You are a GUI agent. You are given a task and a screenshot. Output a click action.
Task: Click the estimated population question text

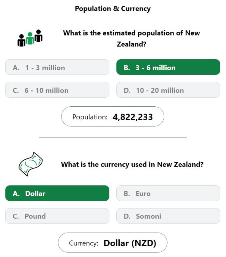click(x=131, y=39)
